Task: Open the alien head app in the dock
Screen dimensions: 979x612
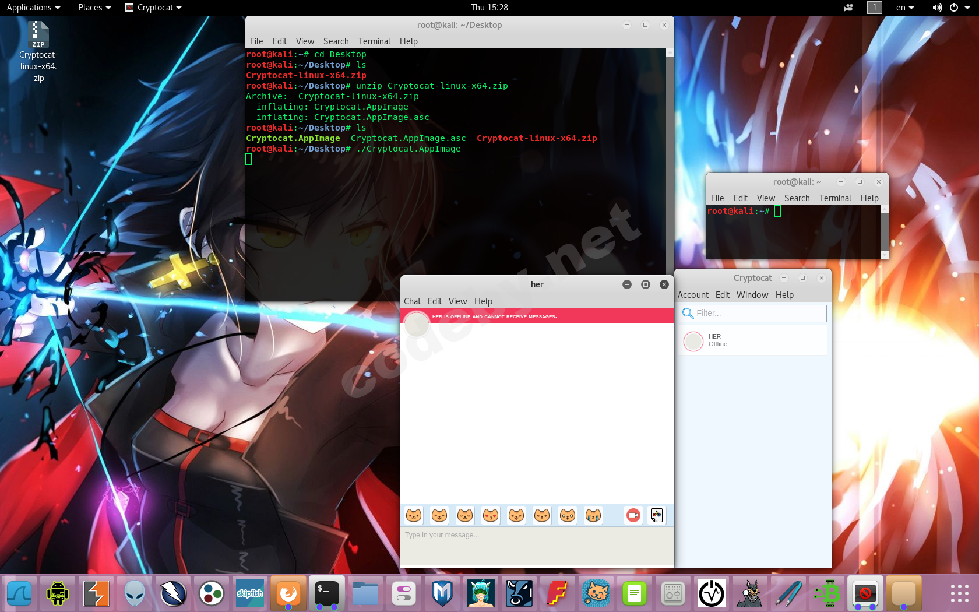Action: point(135,594)
